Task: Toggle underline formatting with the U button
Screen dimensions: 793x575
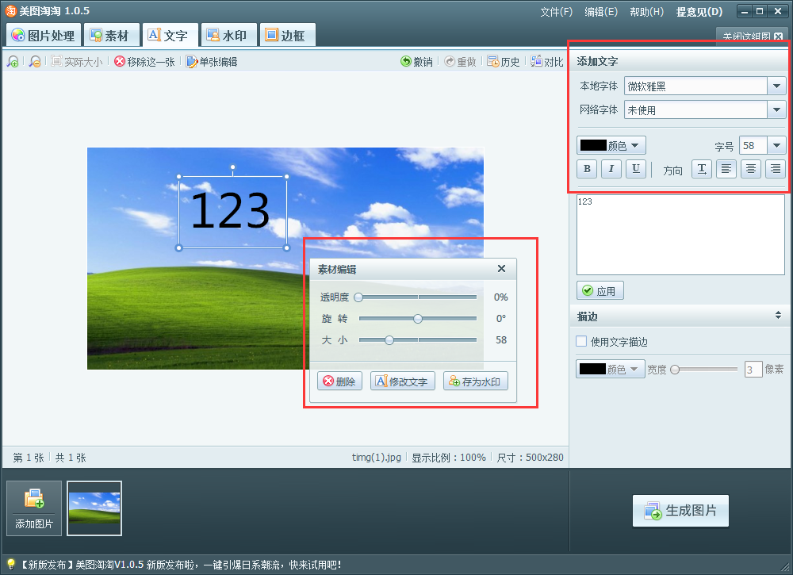Action: [635, 168]
